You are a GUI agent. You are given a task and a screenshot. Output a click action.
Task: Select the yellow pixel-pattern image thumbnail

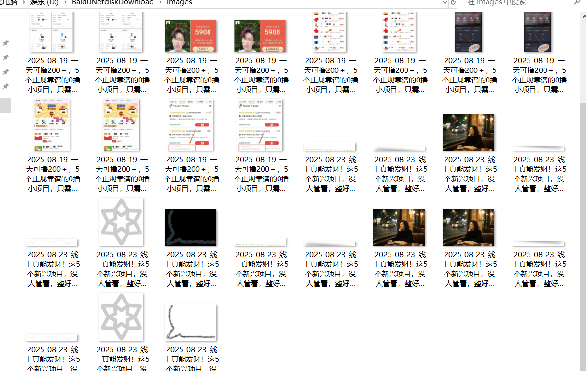pyautogui.click(x=51, y=124)
